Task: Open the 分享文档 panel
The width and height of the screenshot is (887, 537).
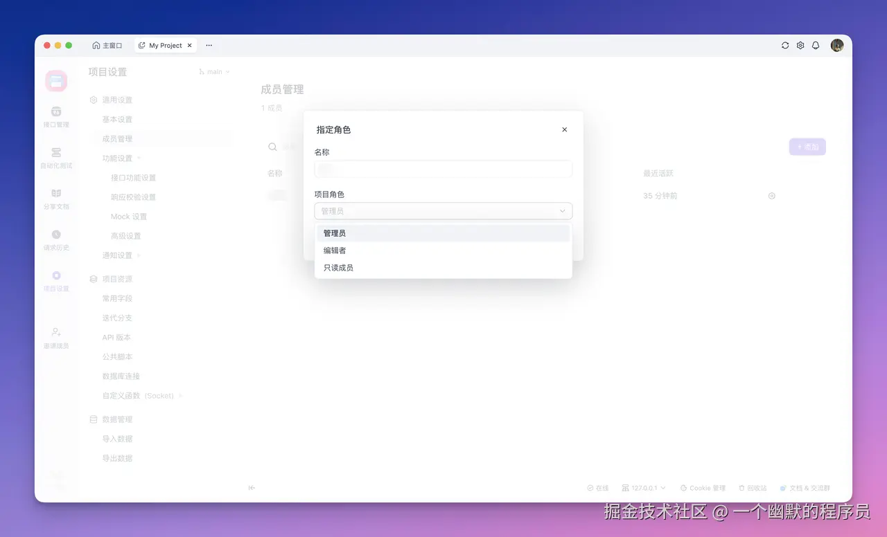Action: tap(56, 200)
